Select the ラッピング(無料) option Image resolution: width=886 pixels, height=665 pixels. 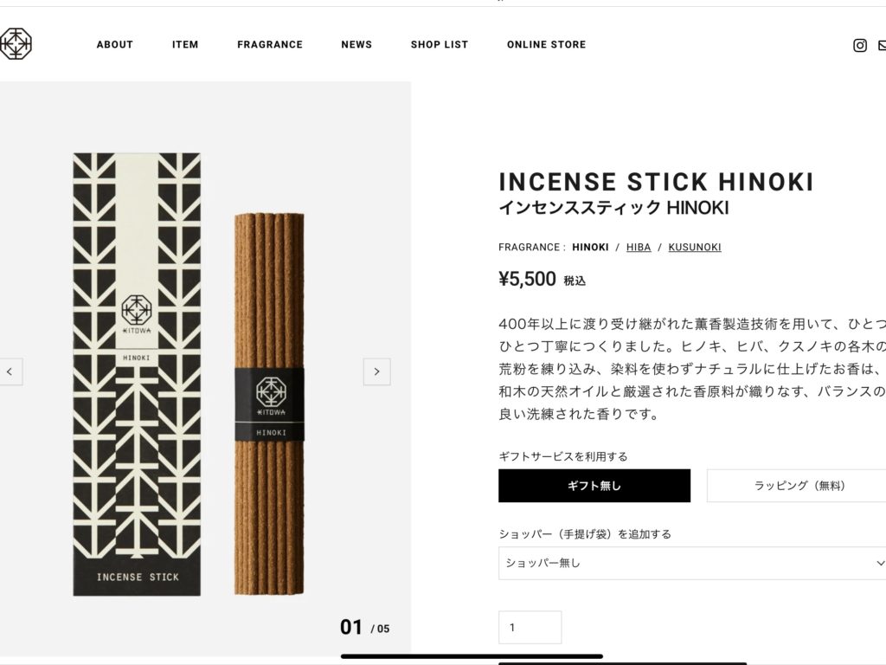tap(796, 485)
